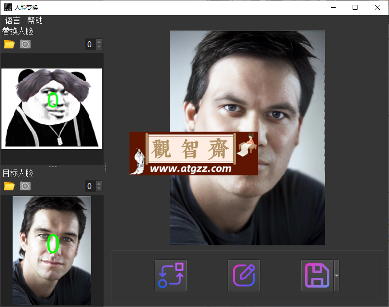
Task: Minimize the 人脸变换 window
Action: tap(333, 7)
